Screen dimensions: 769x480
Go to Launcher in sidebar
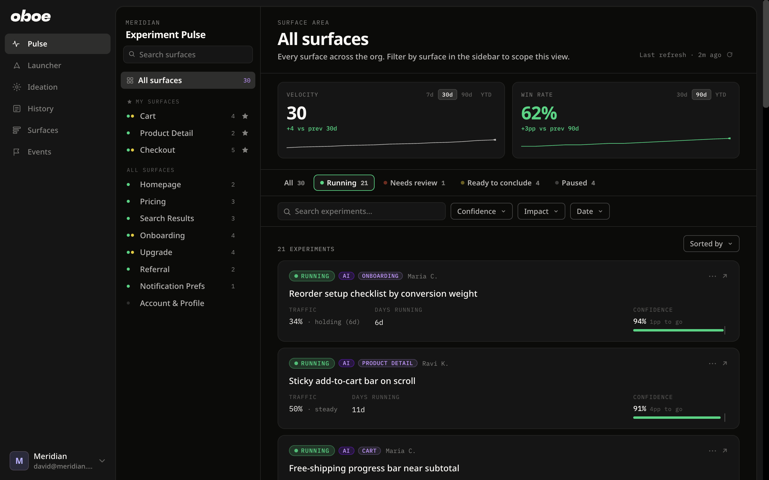[57, 65]
